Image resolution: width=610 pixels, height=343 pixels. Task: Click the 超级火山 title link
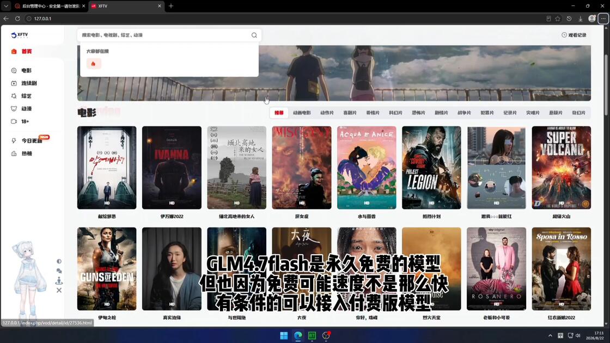pyautogui.click(x=562, y=217)
